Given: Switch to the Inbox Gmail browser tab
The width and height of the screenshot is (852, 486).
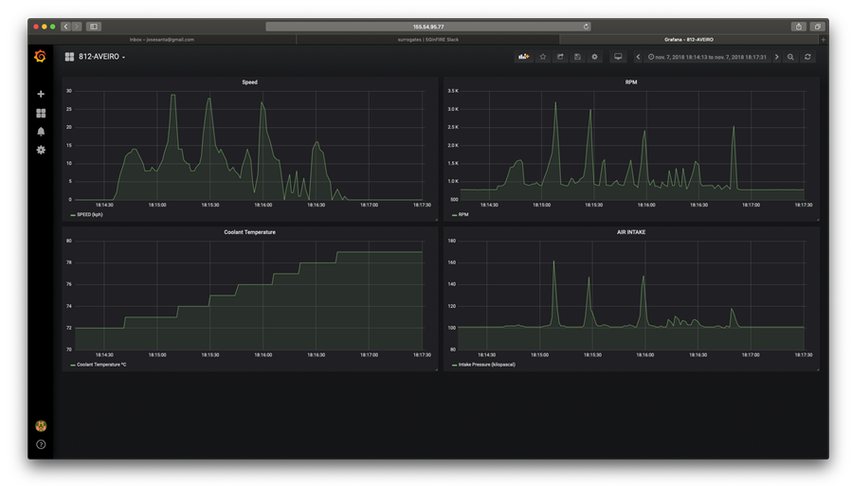Looking at the screenshot, I should point(163,40).
